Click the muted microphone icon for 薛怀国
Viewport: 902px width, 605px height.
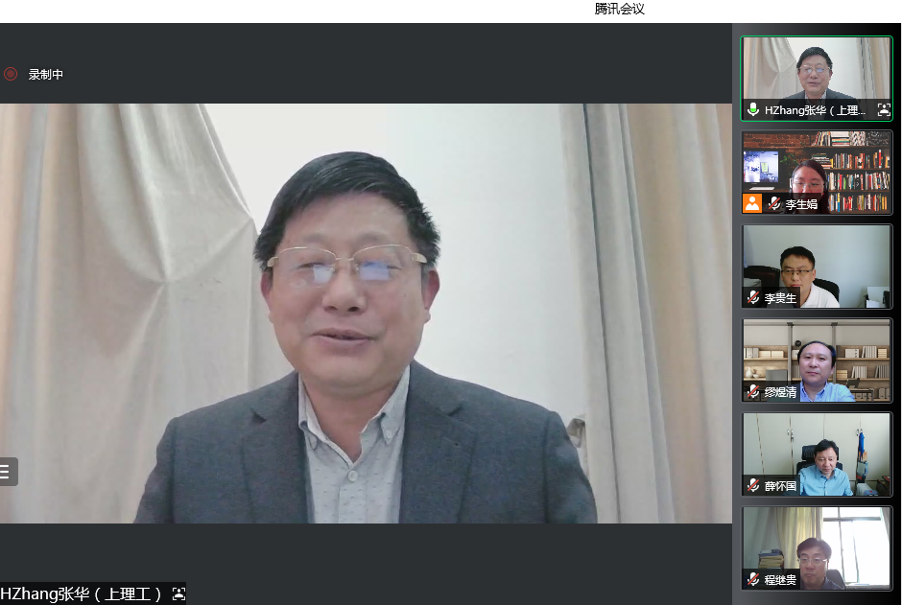click(753, 486)
